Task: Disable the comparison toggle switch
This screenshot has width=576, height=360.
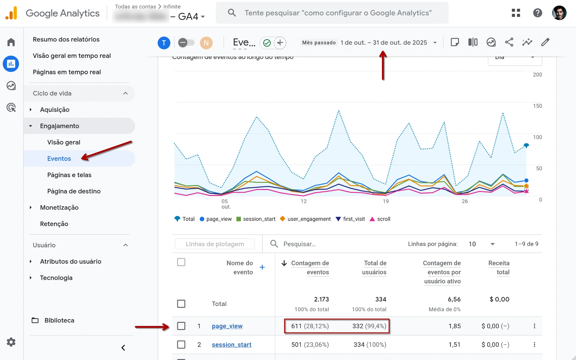Action: tap(187, 42)
